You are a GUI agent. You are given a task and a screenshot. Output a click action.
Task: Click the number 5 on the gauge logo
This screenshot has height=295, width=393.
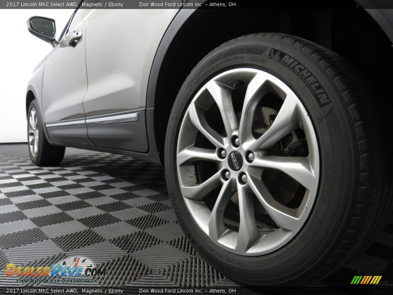coord(75,260)
